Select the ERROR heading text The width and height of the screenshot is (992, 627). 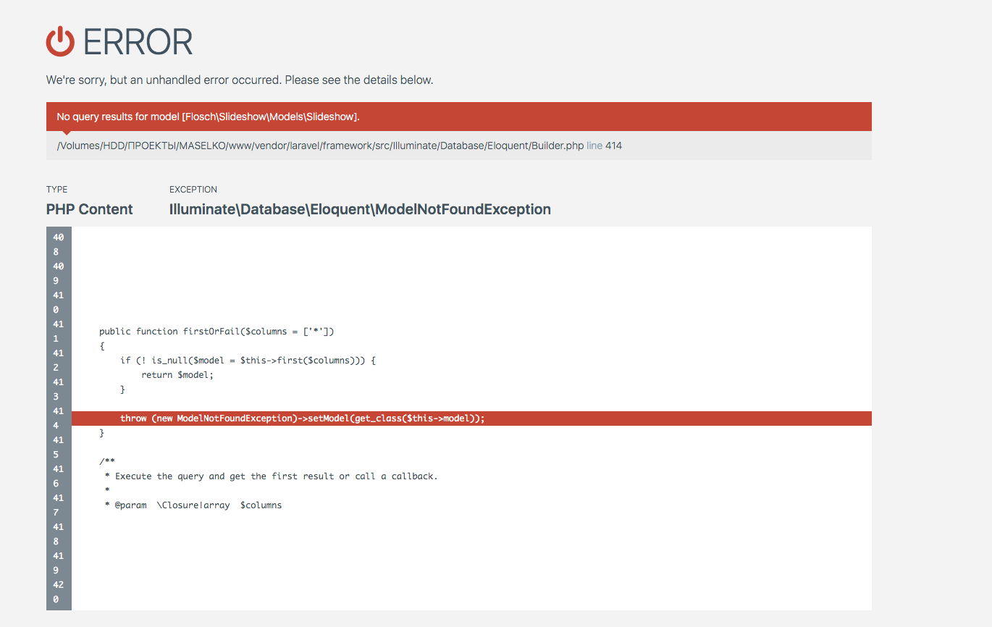coord(138,42)
